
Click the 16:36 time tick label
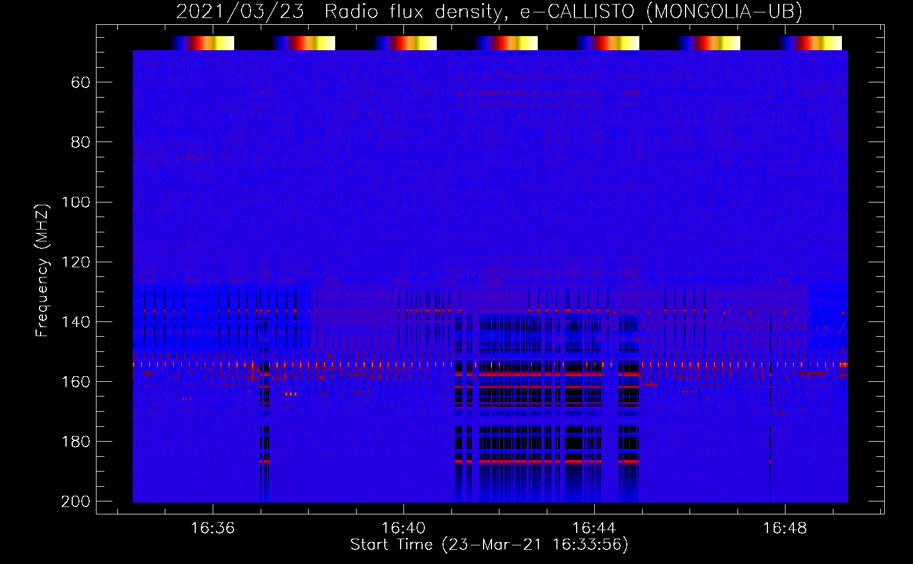pyautogui.click(x=213, y=528)
